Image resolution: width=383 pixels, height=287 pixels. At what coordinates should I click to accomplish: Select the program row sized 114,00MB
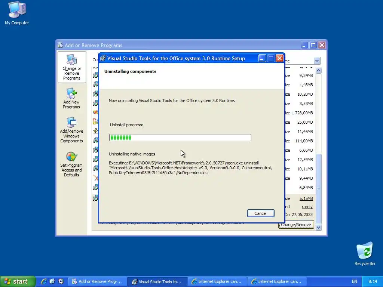pyautogui.click(x=204, y=141)
